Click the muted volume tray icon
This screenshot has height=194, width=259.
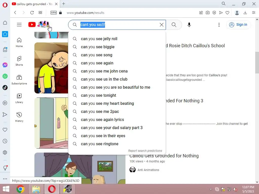tap(235, 189)
